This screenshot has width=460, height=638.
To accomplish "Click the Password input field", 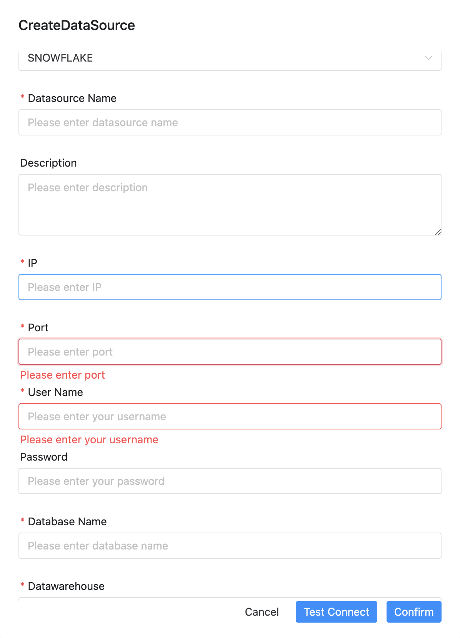I will pos(230,481).
